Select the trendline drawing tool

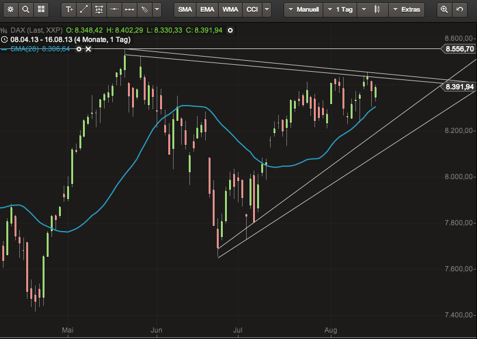click(x=84, y=9)
